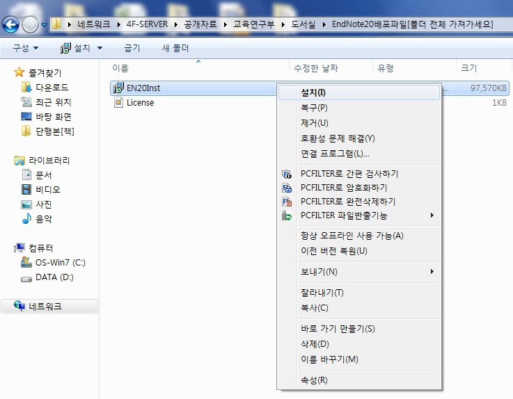Choose 연결 프로그램(L)... in context menu

pyautogui.click(x=358, y=153)
